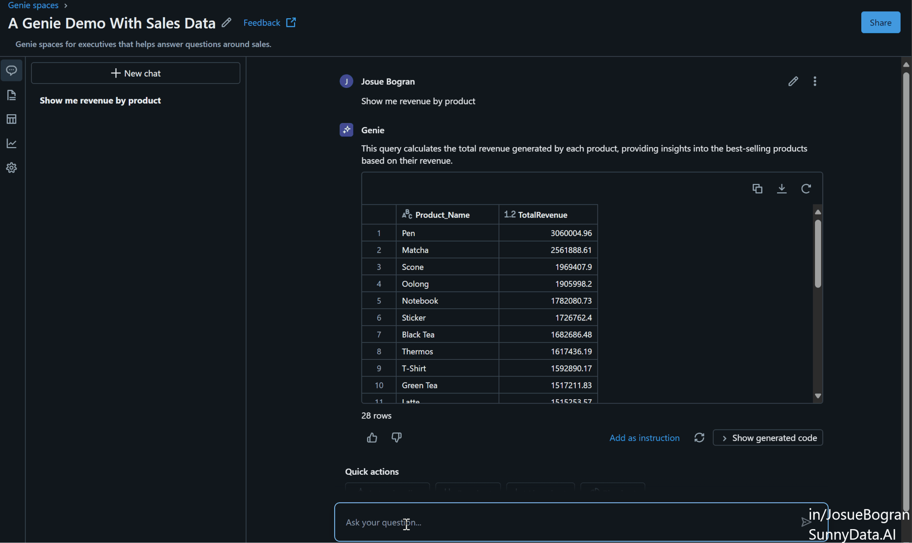The image size is (912, 543).
Task: Copy the query results table
Action: click(x=757, y=188)
